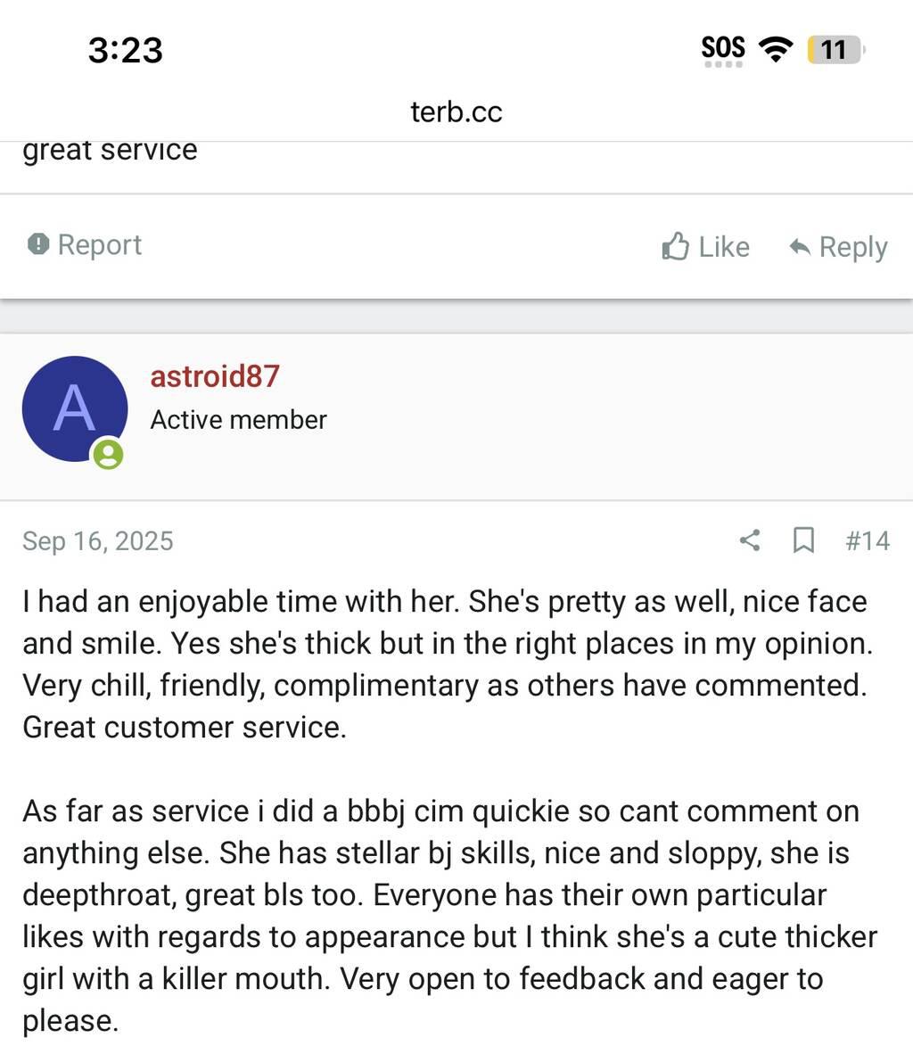Tap the terb.cc address bar

[x=456, y=112]
